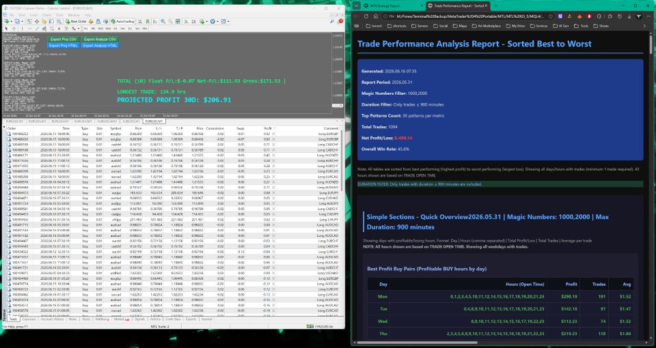Screen dimensions: 656x348
Task: Click the search magnifier in MetaTrader toolbar
Action: pos(332,21)
